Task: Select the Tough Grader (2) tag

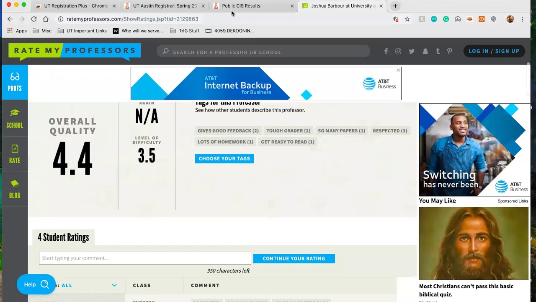Action: tap(288, 130)
